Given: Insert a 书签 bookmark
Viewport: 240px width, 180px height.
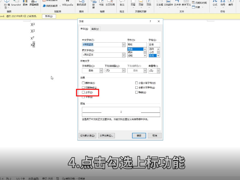Looking at the screenshot, I should 101,3.
